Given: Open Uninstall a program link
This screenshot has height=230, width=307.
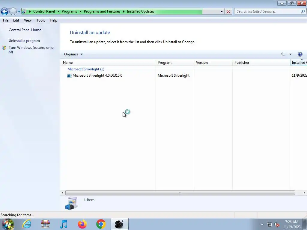Looking at the screenshot, I should click(24, 41).
